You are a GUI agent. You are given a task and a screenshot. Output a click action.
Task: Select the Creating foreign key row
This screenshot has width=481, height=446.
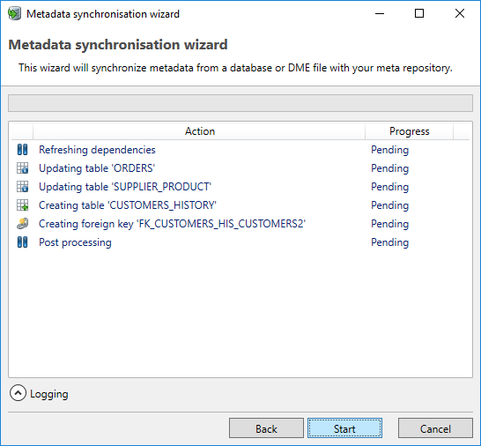(x=240, y=224)
